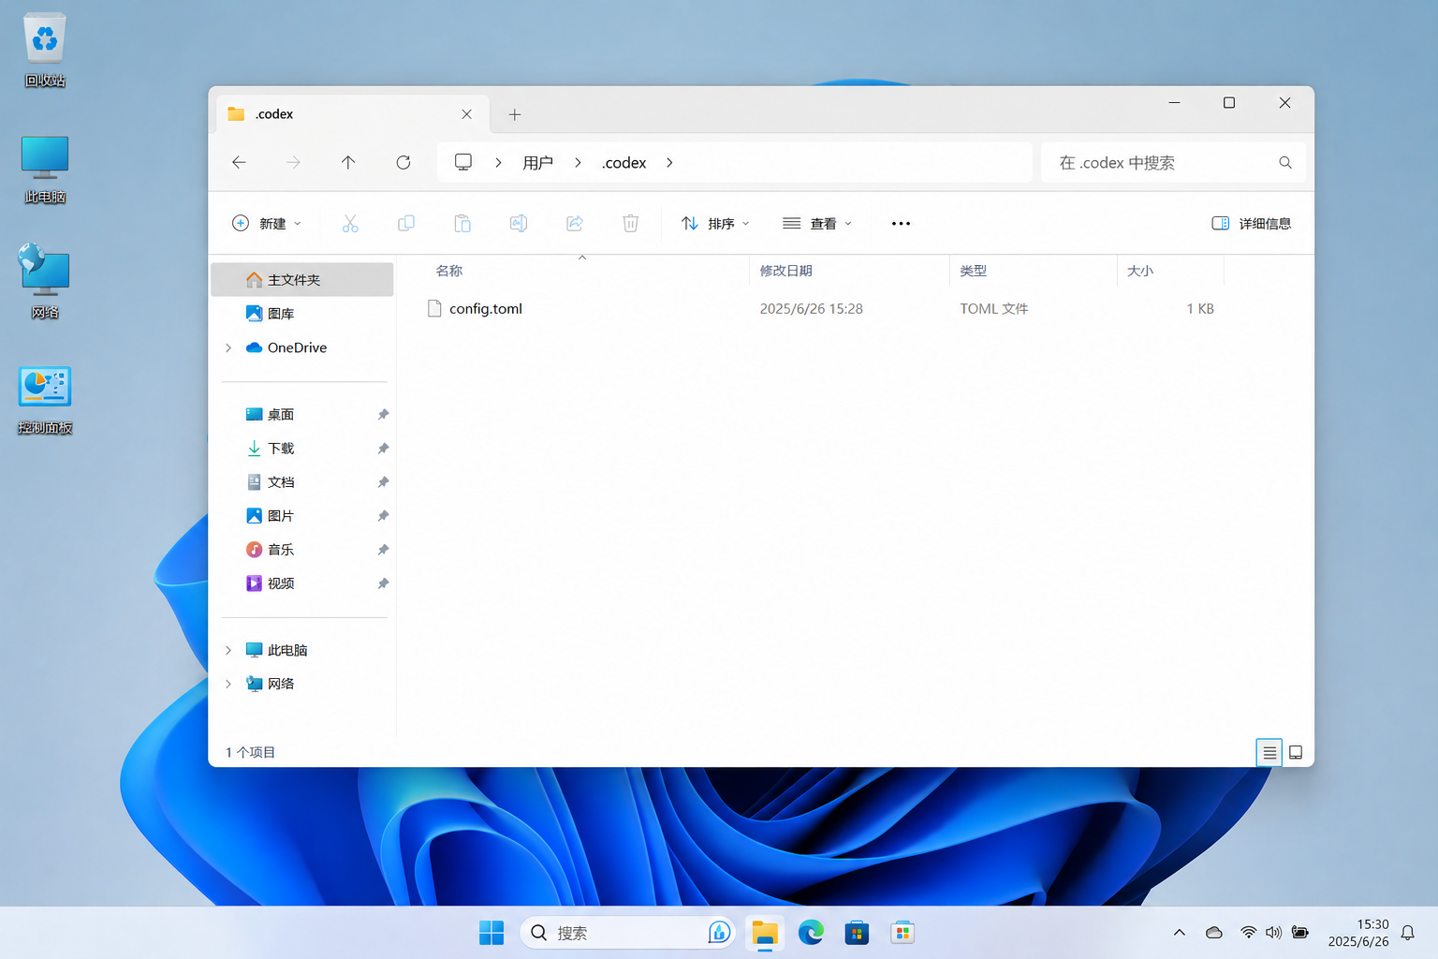Viewport: 1438px width, 959px height.
Task: Click the copy icon in toolbar
Action: coord(406,223)
